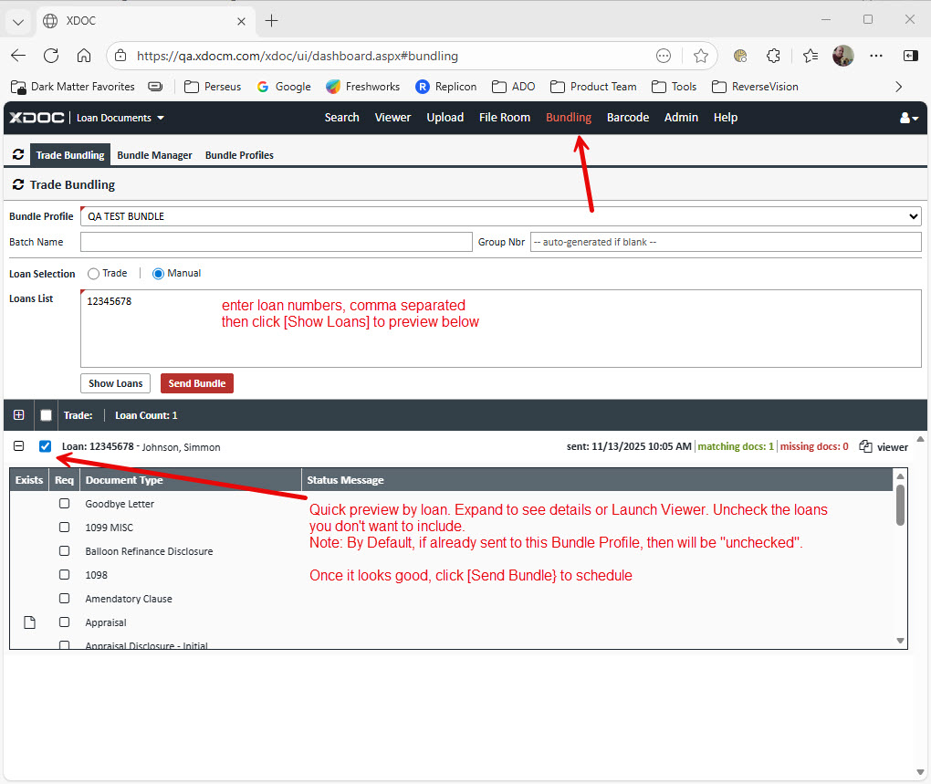Click the Show Loans button
The width and height of the screenshot is (931, 784).
point(116,383)
